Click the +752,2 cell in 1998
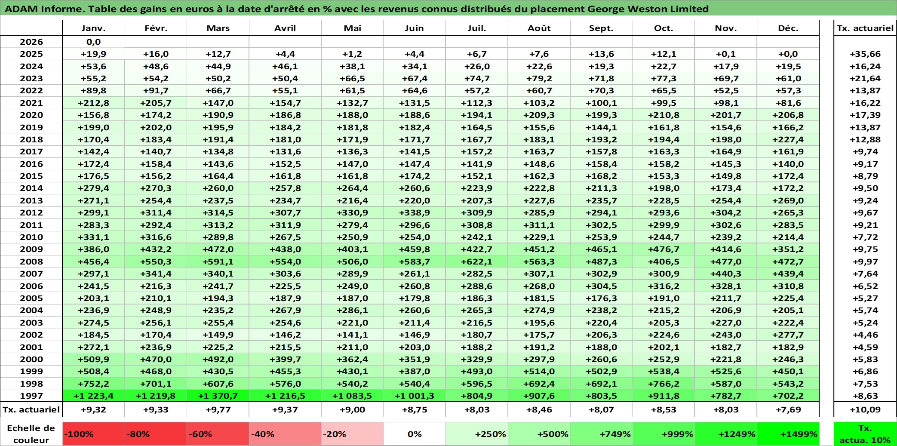 (x=93, y=384)
